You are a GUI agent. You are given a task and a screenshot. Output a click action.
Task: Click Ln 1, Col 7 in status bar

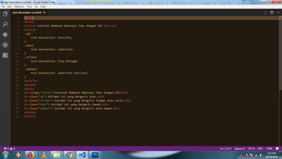226,149
